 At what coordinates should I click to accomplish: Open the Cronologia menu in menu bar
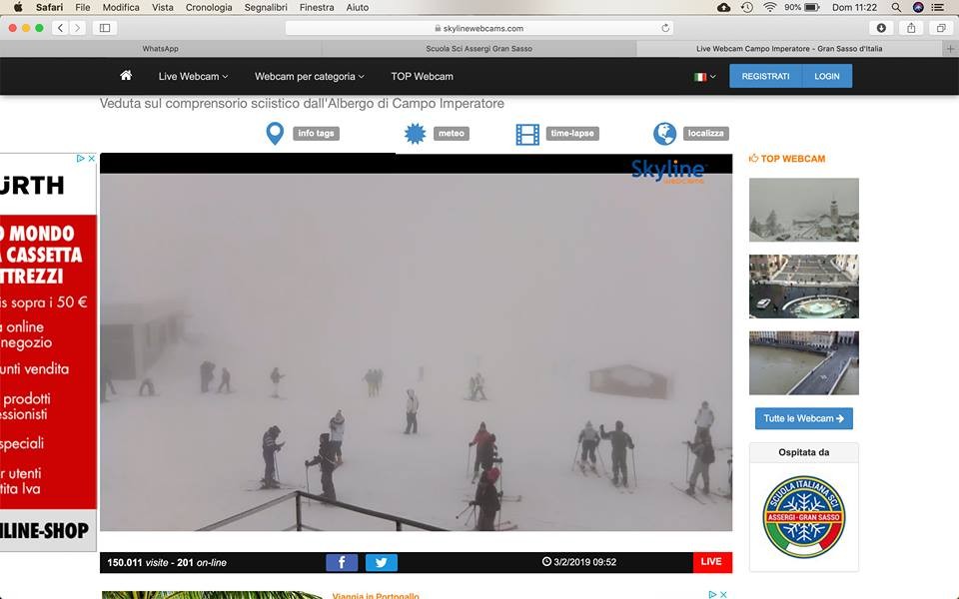point(209,7)
